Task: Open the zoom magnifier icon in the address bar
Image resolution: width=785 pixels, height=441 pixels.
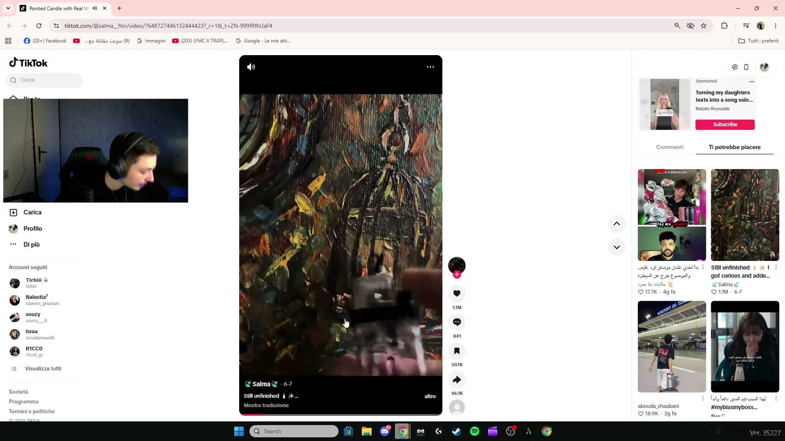Action: point(677,26)
